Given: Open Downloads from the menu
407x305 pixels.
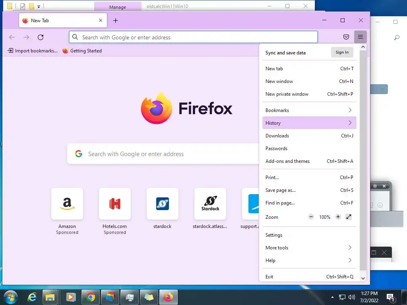Looking at the screenshot, I should pos(309,136).
